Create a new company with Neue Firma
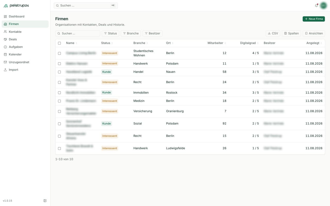Viewport: 330px width, 206px height. tap(314, 19)
